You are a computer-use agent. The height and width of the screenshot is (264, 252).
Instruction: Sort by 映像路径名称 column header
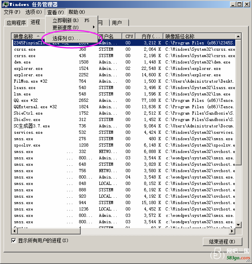(x=199, y=36)
